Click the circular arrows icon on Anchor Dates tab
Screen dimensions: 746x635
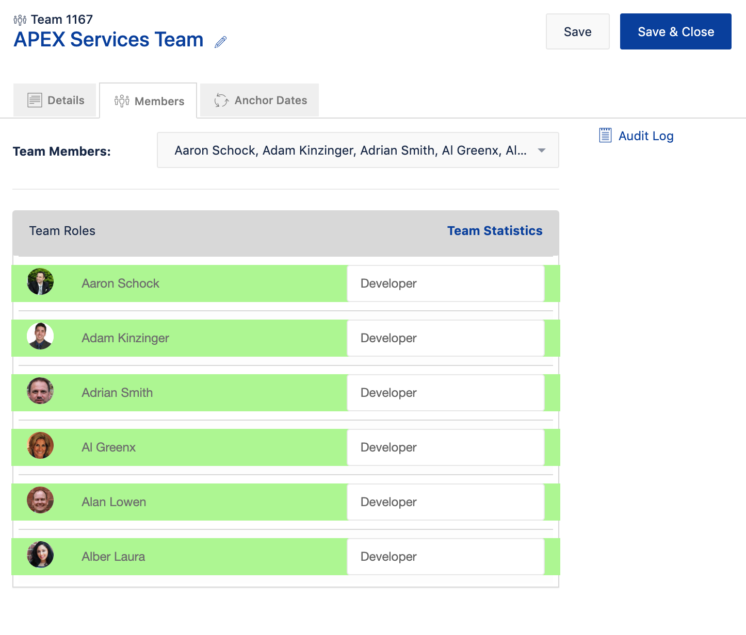point(221,100)
